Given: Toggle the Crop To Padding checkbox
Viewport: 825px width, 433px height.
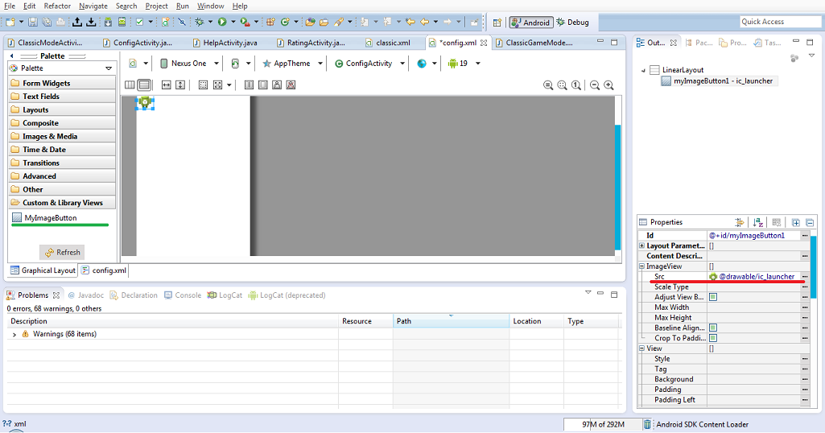Looking at the screenshot, I should 713,338.
